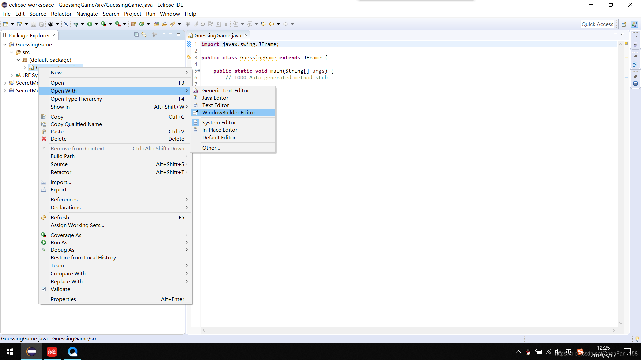Image resolution: width=641 pixels, height=360 pixels.
Task: Open Properties dialog for GuessingGame.java
Action: coord(63,299)
